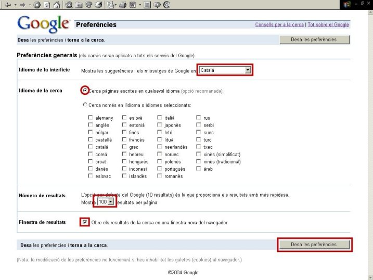Click the ©2004 Google footer text
373x280 pixels.
click(183, 272)
